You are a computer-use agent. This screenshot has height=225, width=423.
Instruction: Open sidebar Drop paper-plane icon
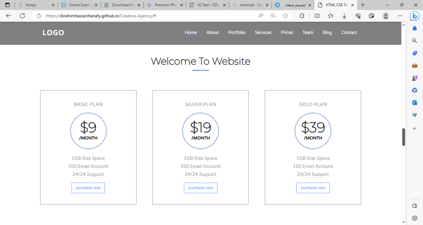(x=415, y=115)
